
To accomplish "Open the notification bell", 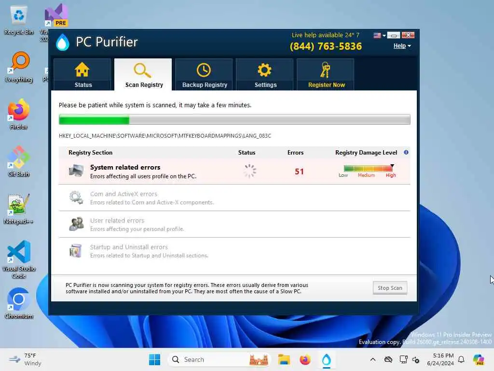I will pos(461,359).
